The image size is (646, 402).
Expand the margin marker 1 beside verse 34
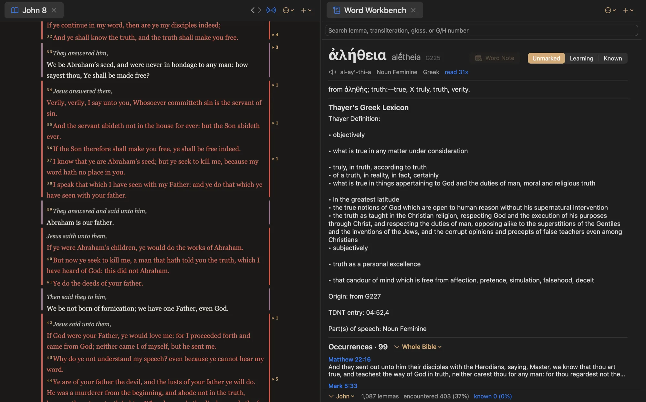coord(275,85)
